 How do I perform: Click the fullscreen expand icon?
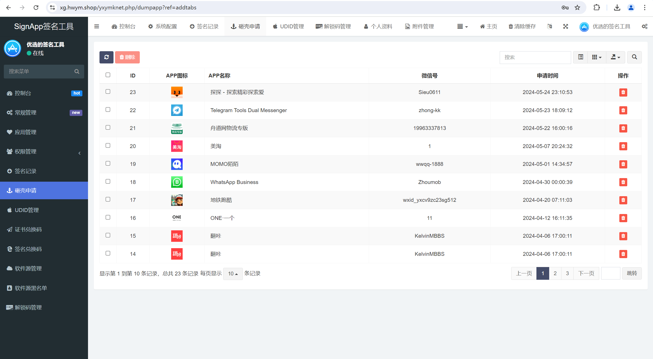click(x=566, y=26)
